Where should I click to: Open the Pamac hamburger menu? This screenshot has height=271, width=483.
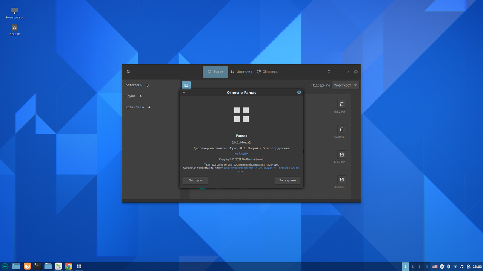pyautogui.click(x=329, y=72)
